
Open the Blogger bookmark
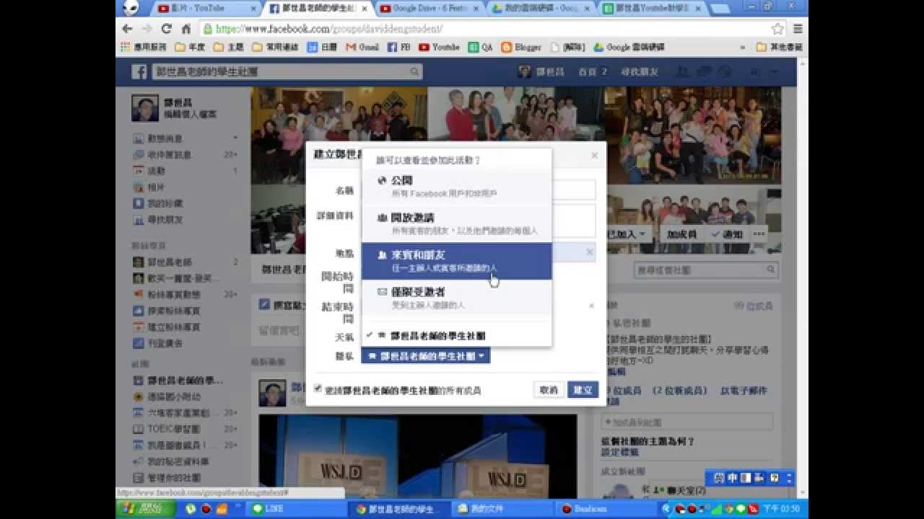[521, 47]
